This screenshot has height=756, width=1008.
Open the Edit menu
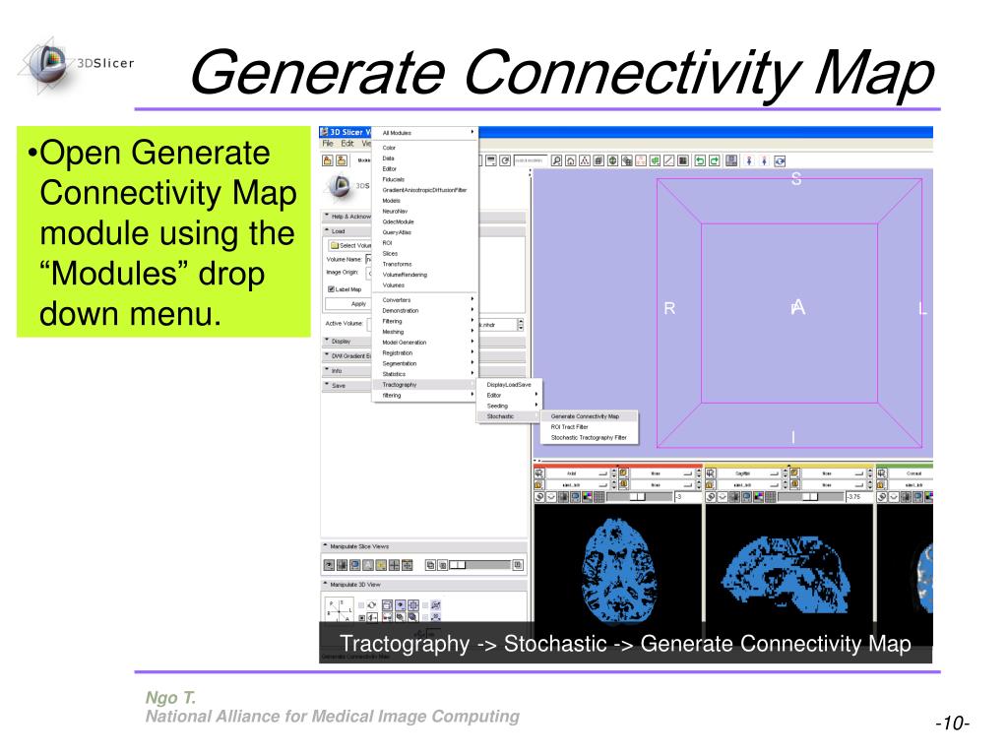(347, 144)
